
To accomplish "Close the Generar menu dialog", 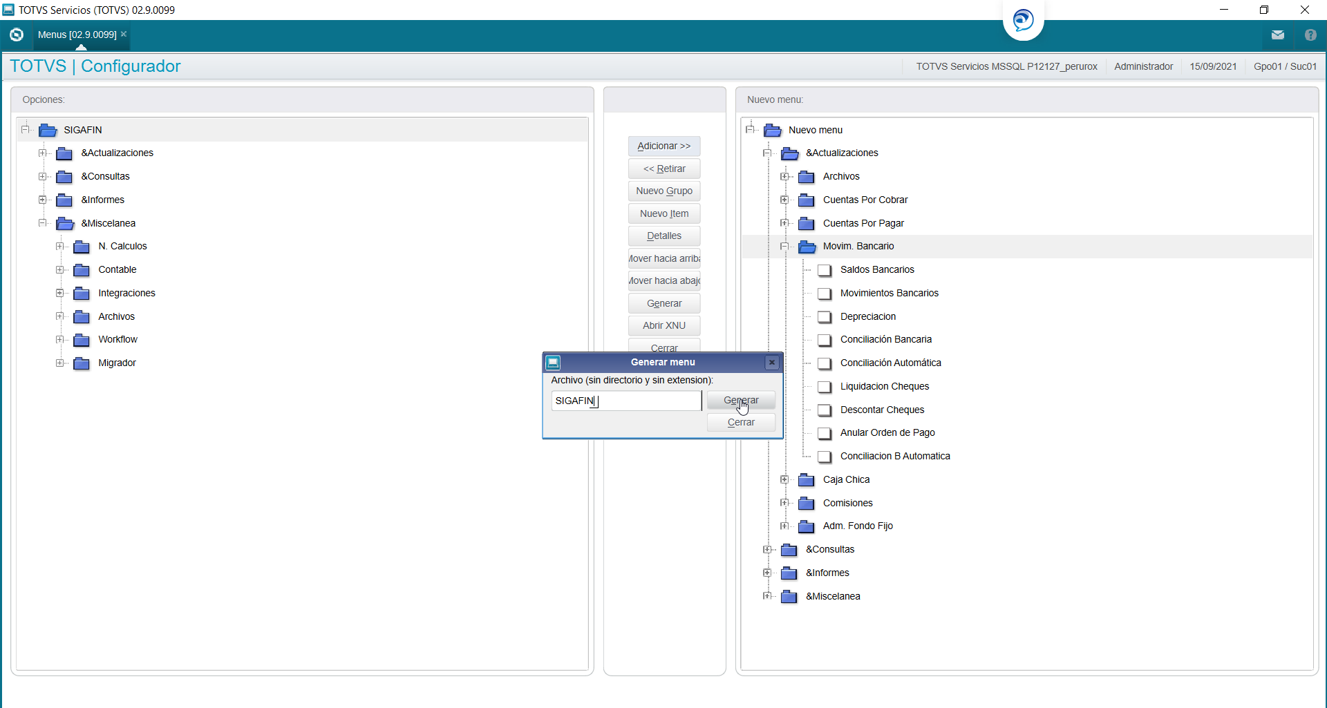I will [772, 362].
